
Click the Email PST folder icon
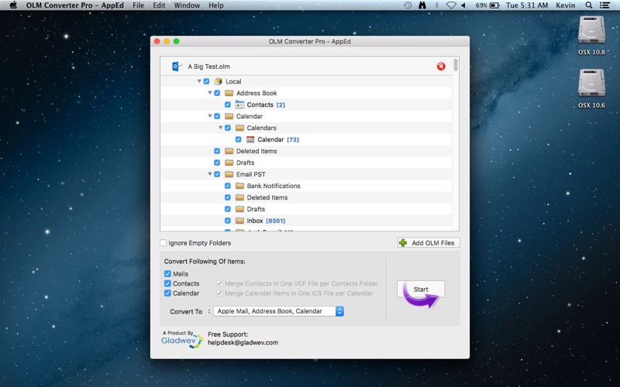pyautogui.click(x=229, y=174)
